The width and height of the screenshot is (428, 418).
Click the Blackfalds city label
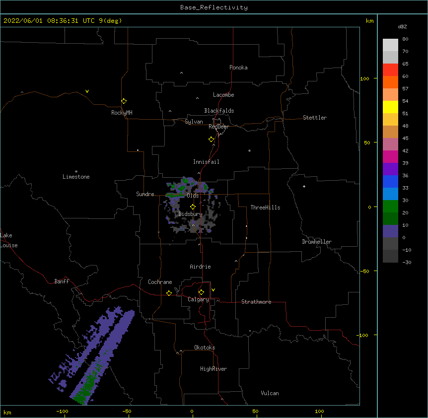[219, 111]
